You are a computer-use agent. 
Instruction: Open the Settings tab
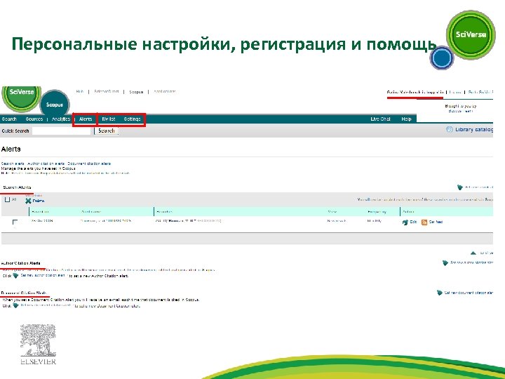tap(132, 119)
